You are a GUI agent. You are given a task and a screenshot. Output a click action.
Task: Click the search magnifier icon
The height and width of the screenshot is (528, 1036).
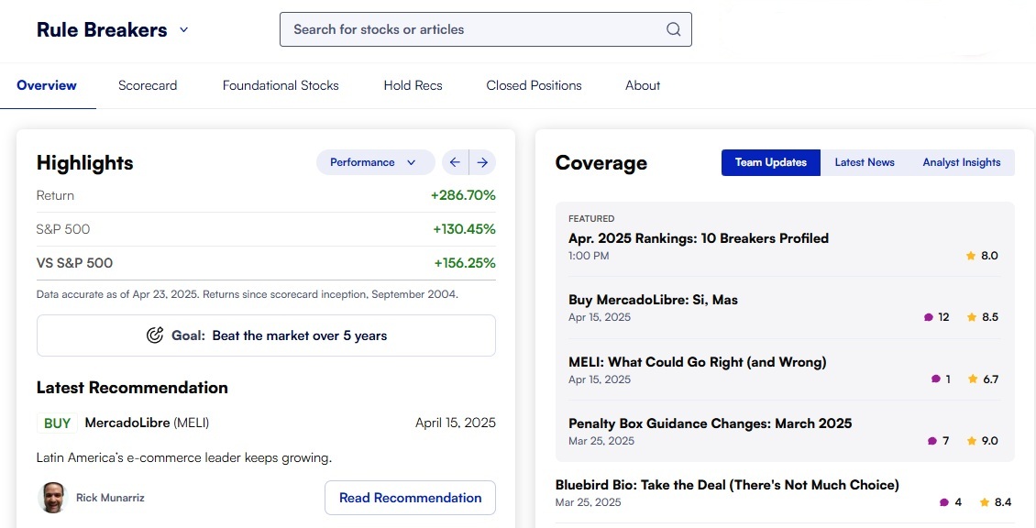click(673, 29)
